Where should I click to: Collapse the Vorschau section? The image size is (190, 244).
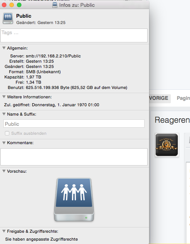point(4,171)
